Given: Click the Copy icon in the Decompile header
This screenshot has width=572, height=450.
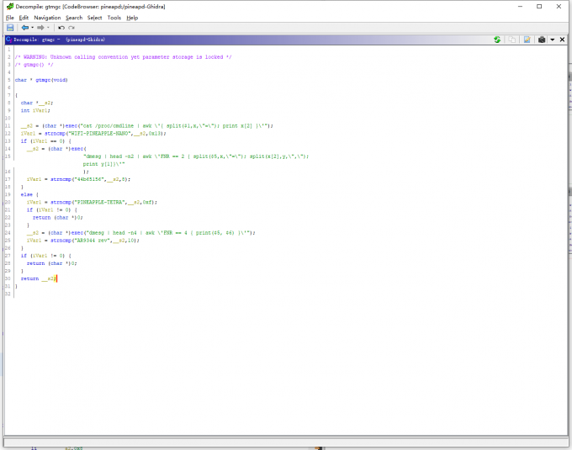Looking at the screenshot, I should (512, 40).
